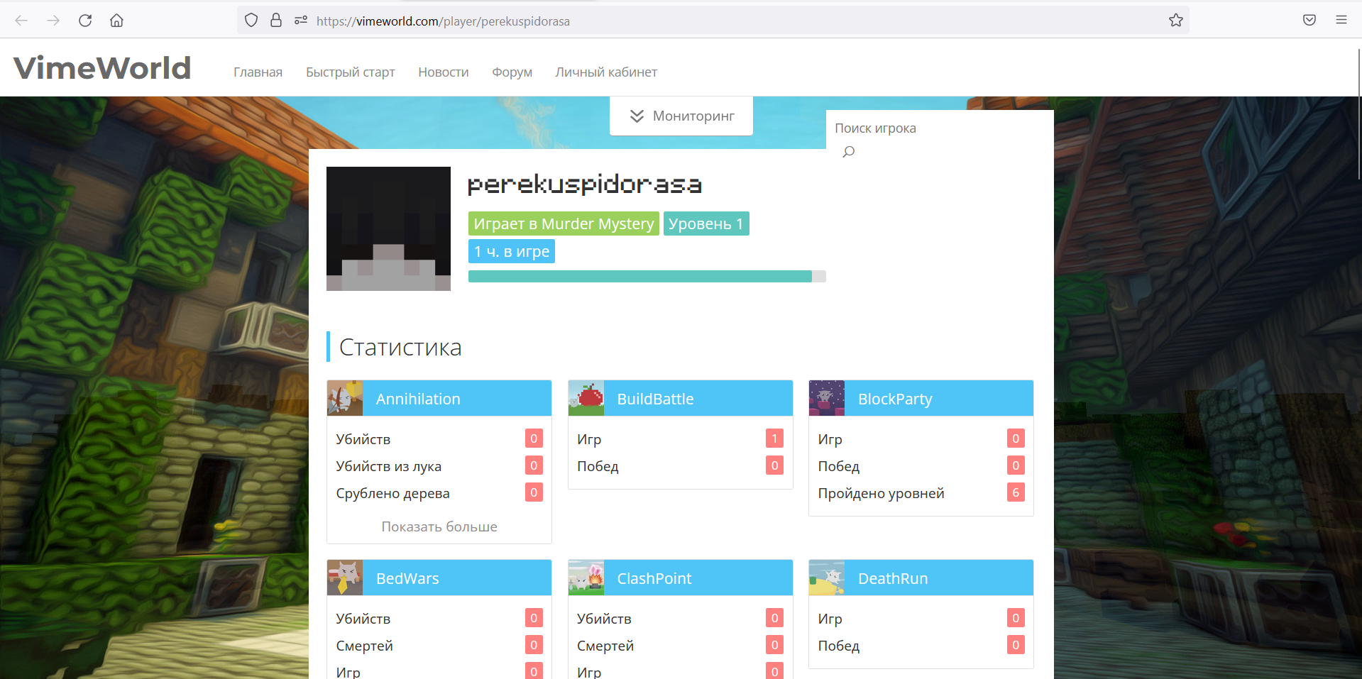Go back with the browser back arrow
1362x679 pixels.
(x=21, y=21)
